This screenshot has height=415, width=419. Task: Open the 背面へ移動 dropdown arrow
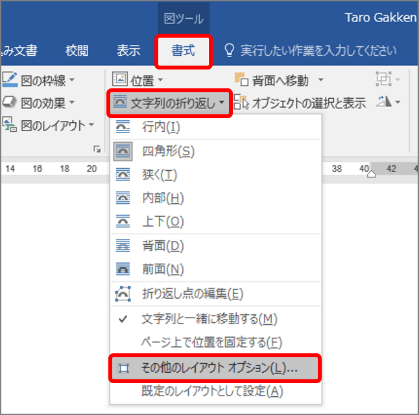tap(321, 80)
